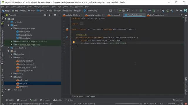The image size is (188, 105).
Task: Click the stop background task icon by progress bar
Action: click(x=141, y=104)
